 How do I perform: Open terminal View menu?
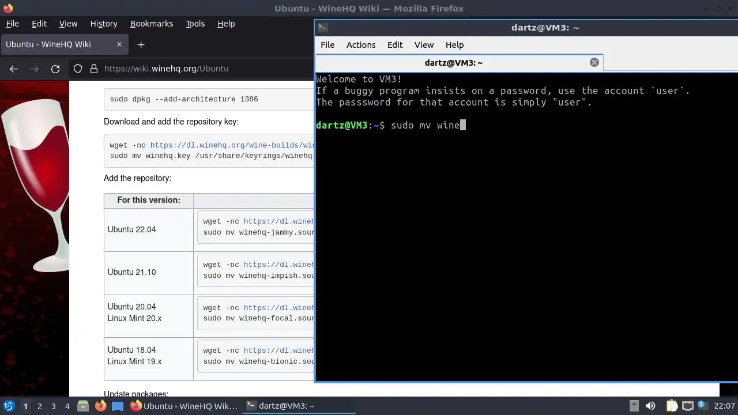click(424, 45)
